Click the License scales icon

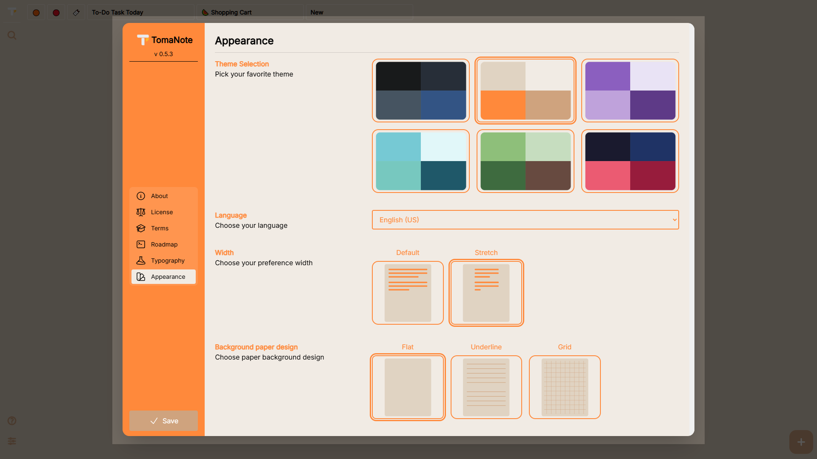click(141, 212)
